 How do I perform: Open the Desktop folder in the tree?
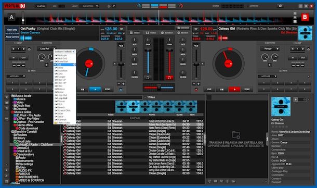21,109
